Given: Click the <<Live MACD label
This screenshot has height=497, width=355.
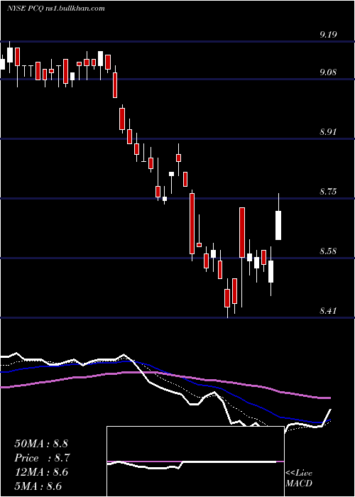Looking at the screenshot, I should (299, 479).
